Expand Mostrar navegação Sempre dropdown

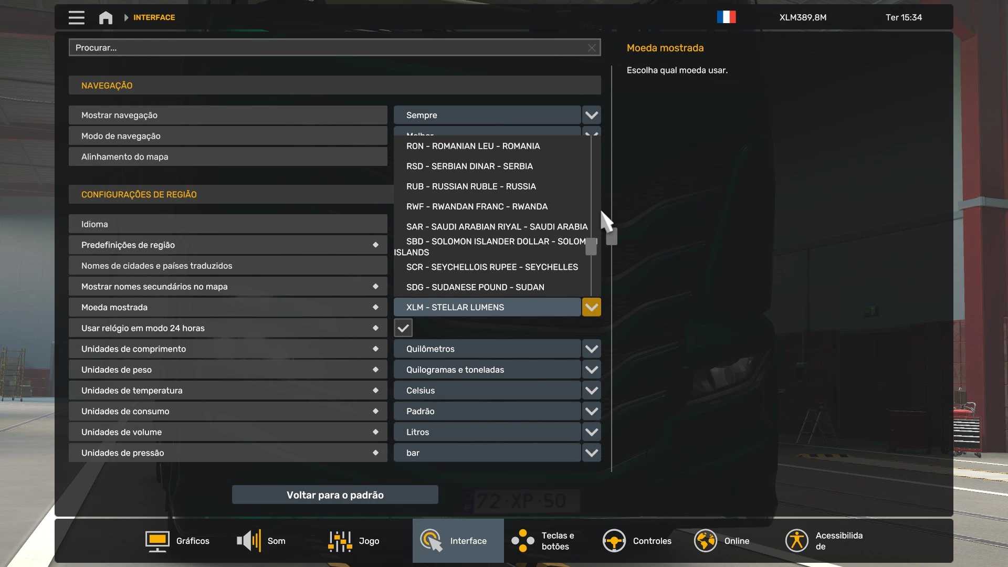click(591, 115)
